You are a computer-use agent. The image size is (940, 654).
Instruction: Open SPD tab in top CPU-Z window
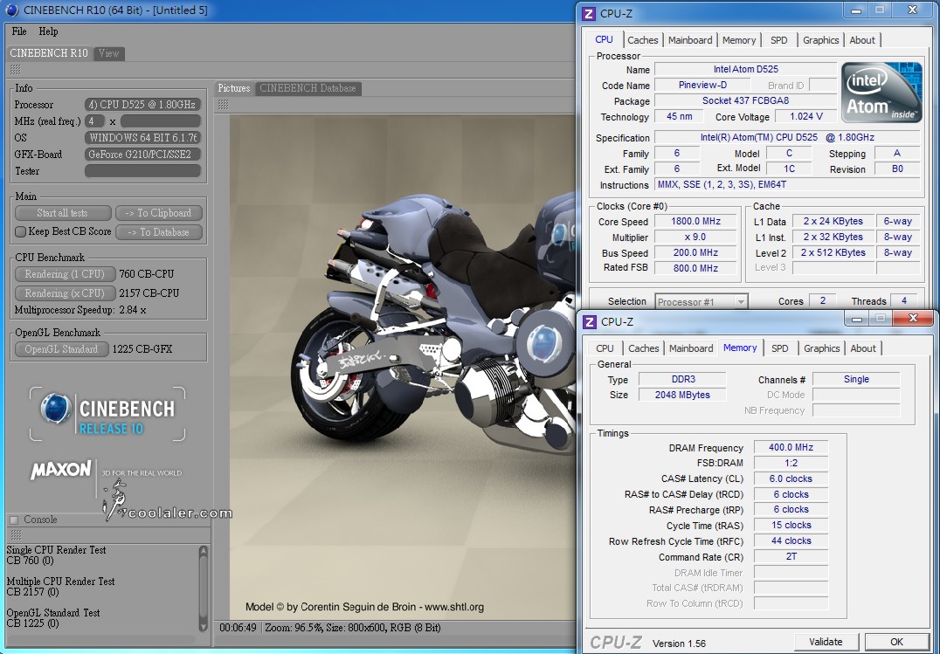click(778, 40)
